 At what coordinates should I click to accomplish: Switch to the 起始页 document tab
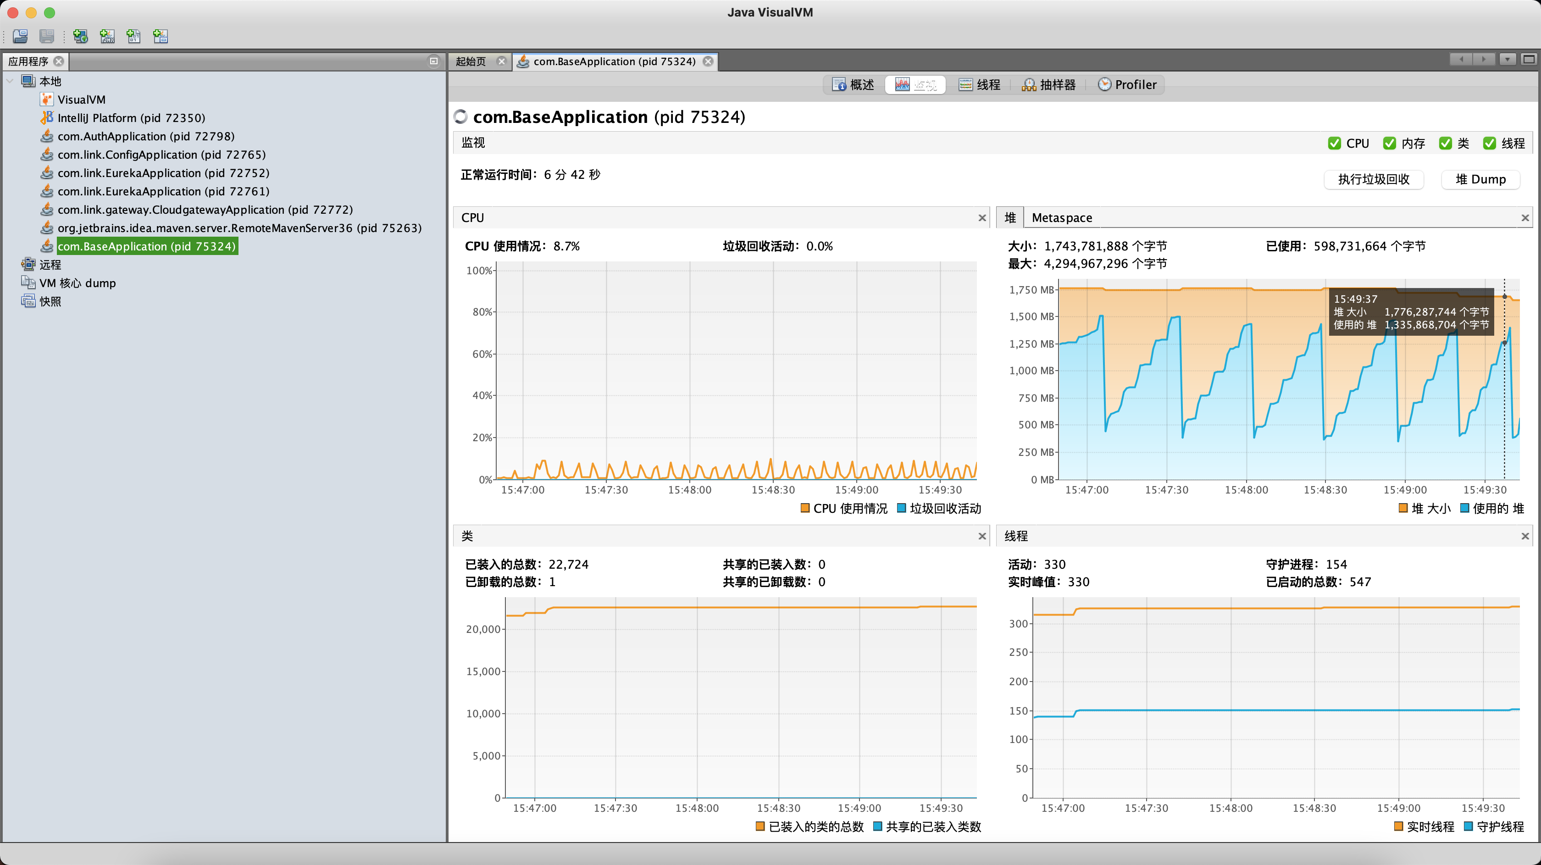(x=471, y=61)
